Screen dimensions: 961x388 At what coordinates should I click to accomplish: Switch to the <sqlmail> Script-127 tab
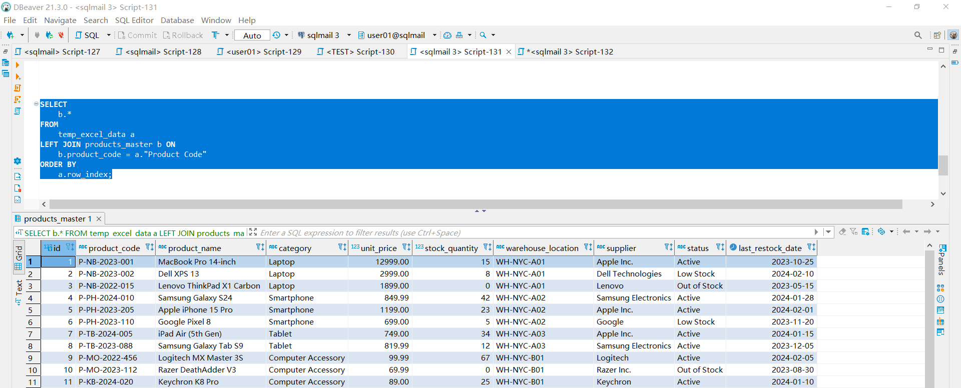point(57,51)
